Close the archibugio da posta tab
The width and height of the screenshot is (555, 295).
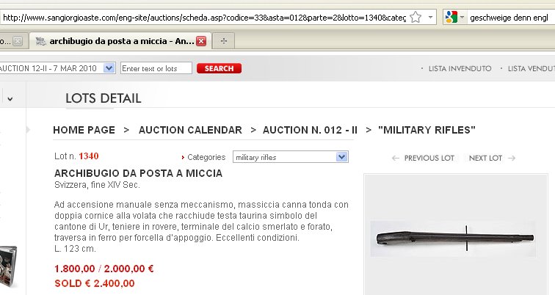click(x=201, y=41)
